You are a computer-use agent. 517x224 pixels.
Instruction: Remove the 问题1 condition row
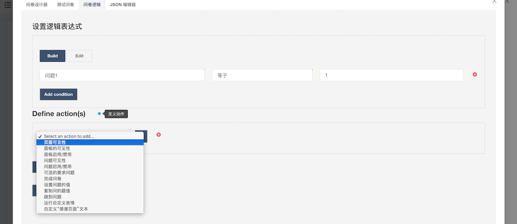click(x=475, y=75)
